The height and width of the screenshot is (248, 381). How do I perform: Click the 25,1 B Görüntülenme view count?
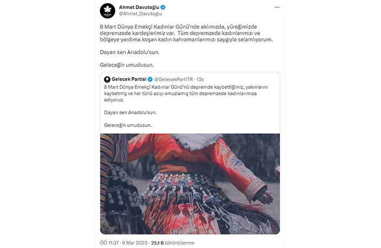coord(173,242)
